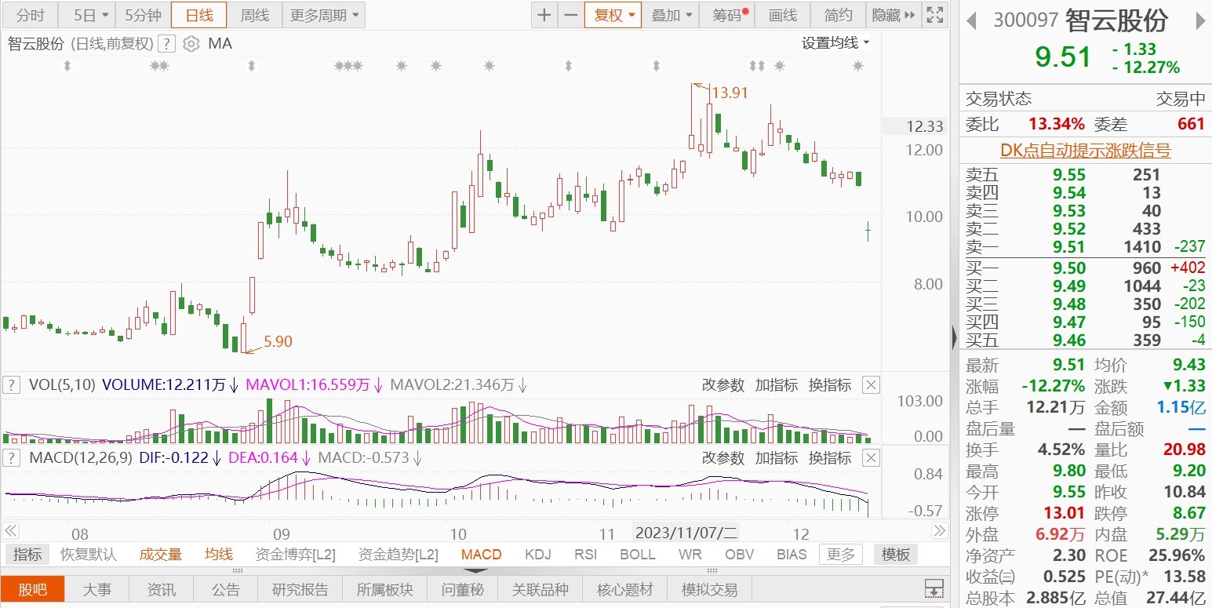Click 恢复默认 to reset indicators
The width and height of the screenshot is (1212, 608).
coord(89,555)
